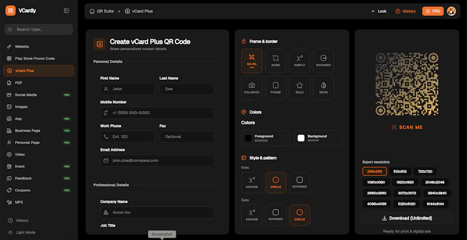Open the Social Media QR type
Screen dimensions: 467x240
coord(39,95)
